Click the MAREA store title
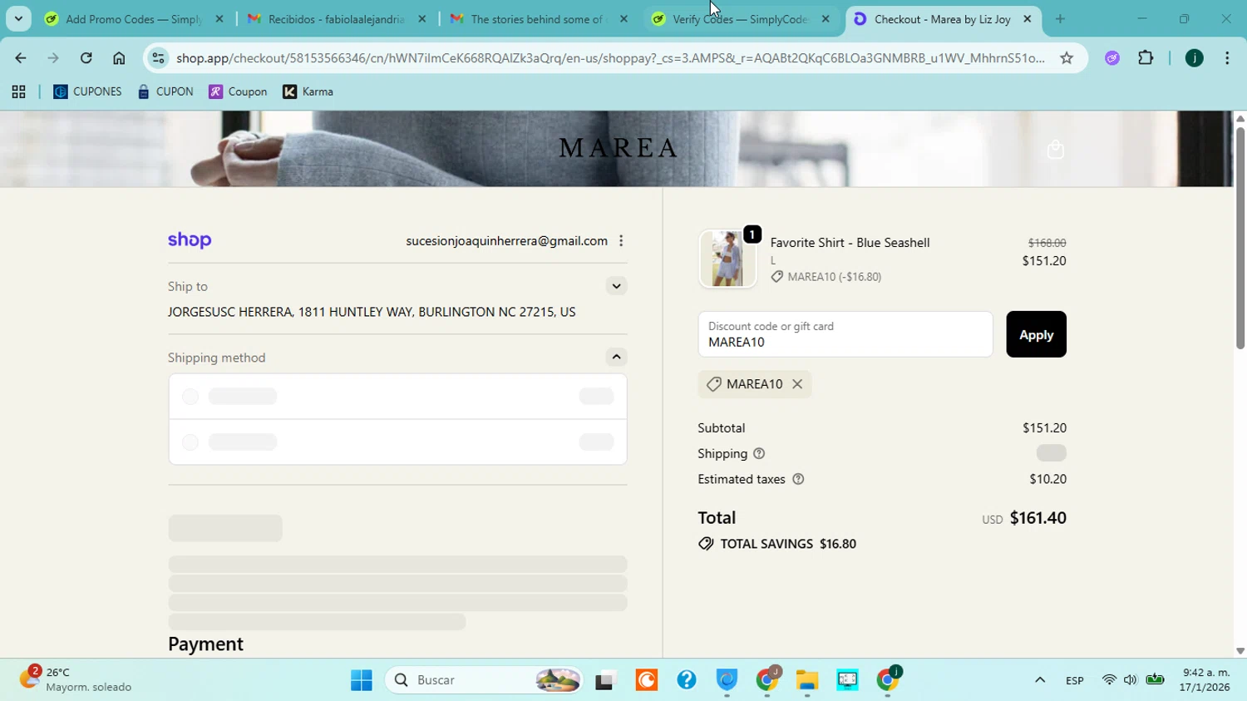1247x701 pixels. coord(619,148)
